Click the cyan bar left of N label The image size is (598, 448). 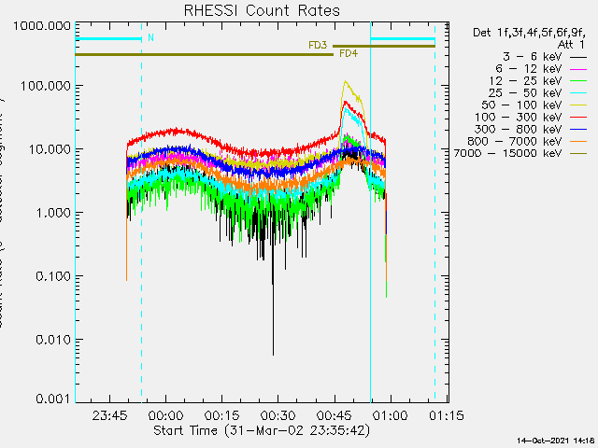coord(108,39)
